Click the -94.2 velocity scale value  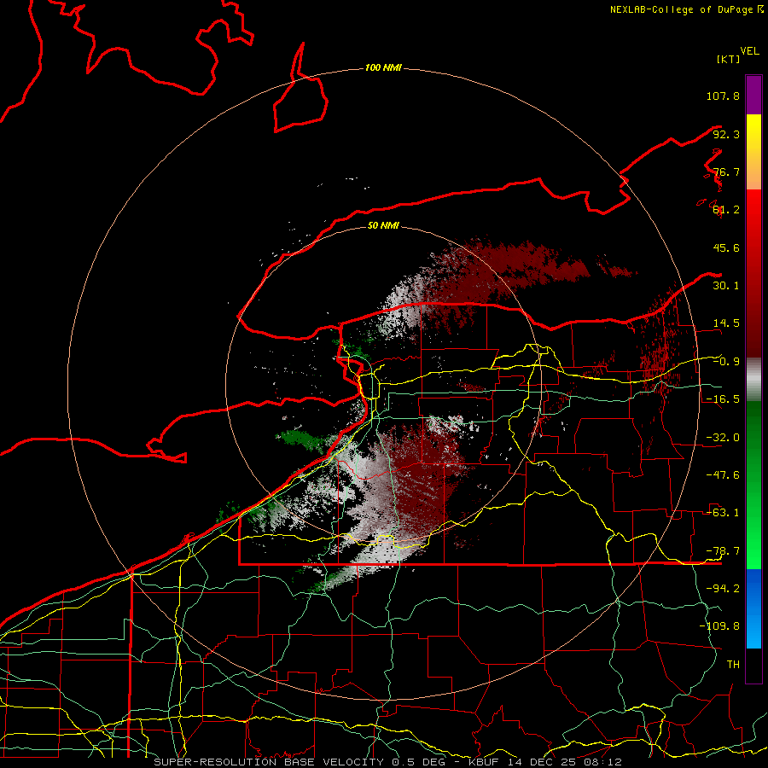(x=723, y=589)
